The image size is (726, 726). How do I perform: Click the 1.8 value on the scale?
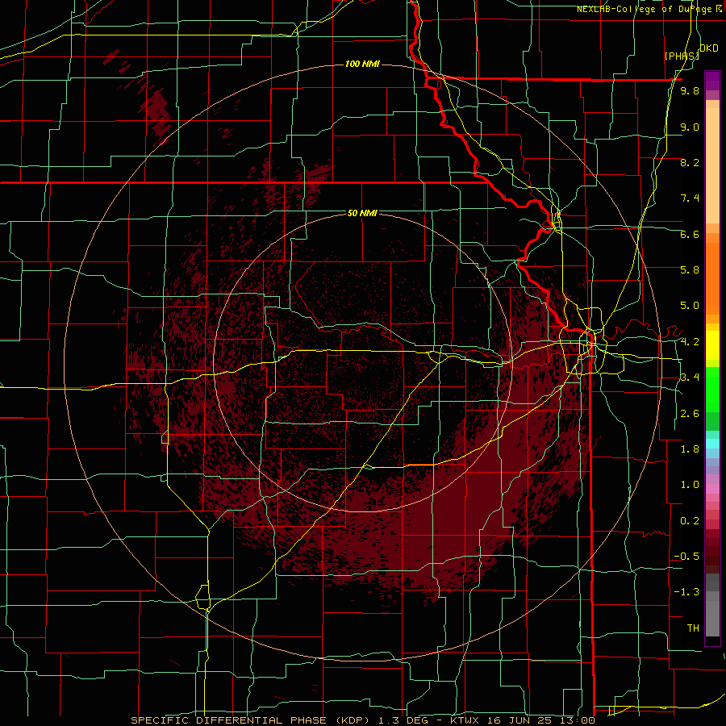(690, 449)
